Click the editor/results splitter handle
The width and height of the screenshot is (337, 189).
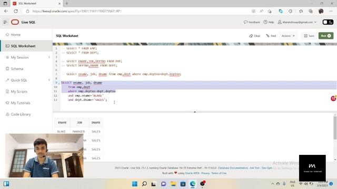(x=195, y=112)
